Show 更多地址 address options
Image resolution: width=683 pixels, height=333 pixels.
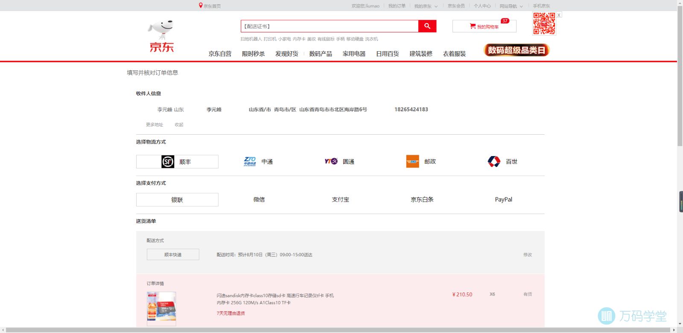155,125
